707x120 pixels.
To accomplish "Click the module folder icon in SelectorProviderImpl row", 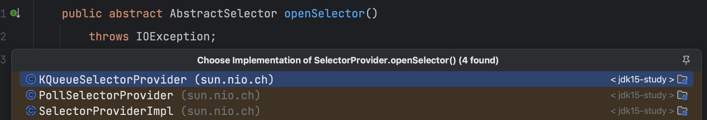I will coord(682,111).
